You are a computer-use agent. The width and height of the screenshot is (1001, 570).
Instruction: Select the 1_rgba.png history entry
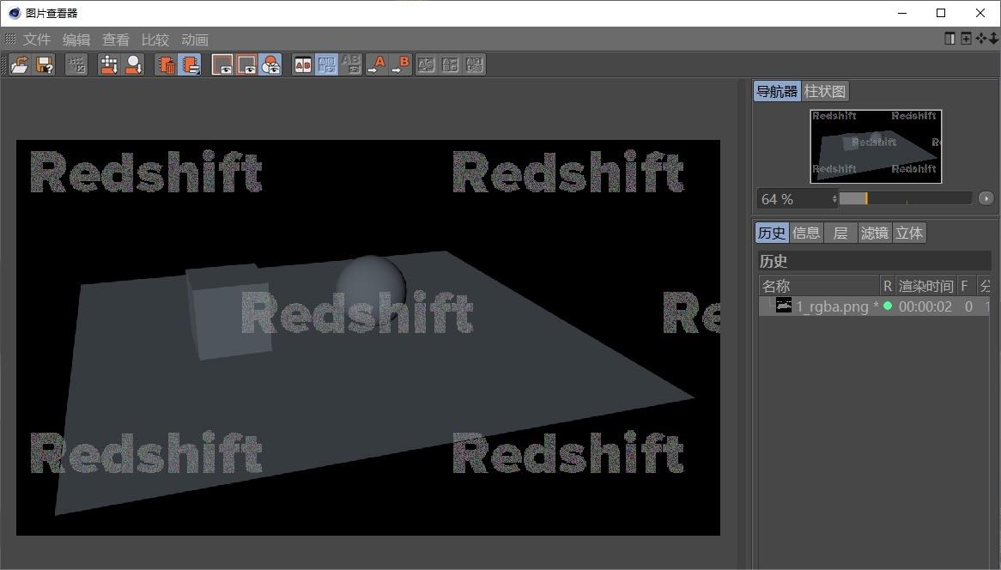click(x=874, y=306)
